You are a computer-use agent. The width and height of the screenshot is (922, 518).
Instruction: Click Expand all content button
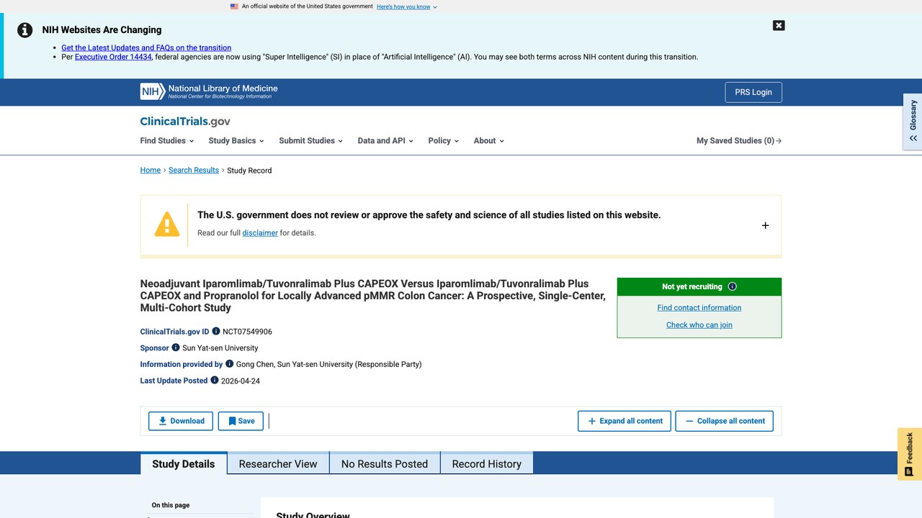pos(625,421)
